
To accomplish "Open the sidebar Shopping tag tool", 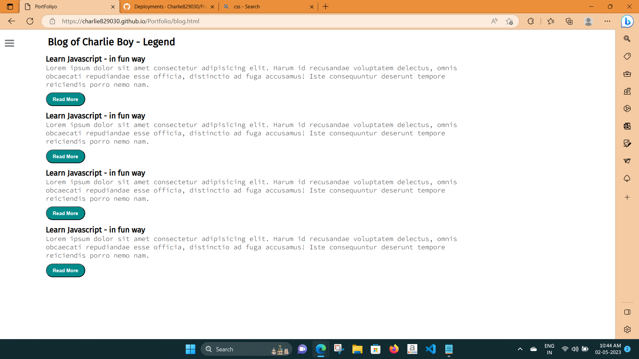I will 627,56.
